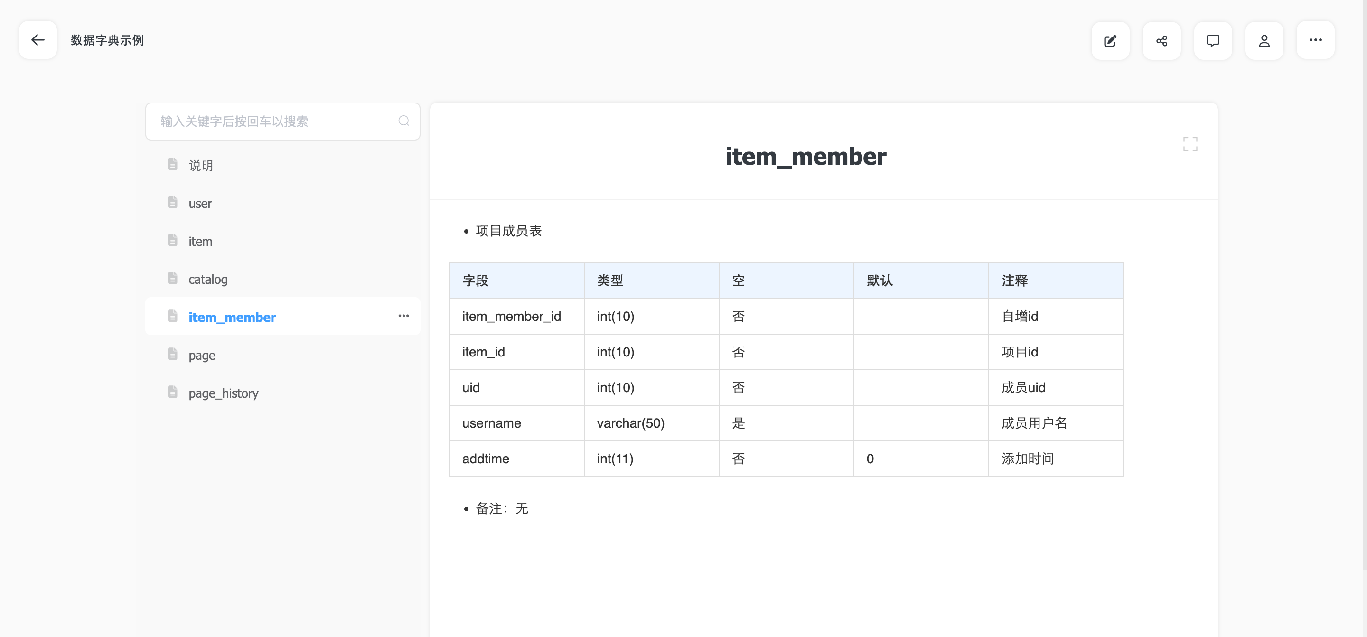Open the page entry in sidebar

(202, 356)
